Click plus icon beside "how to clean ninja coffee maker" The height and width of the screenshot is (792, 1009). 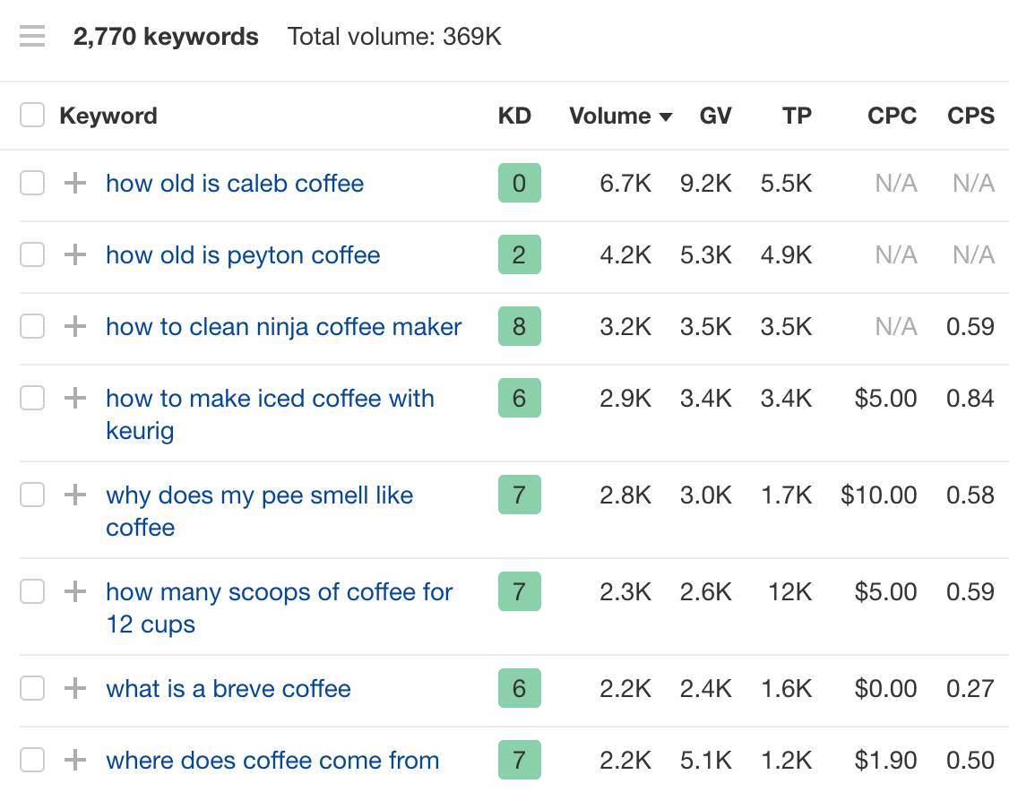point(74,326)
